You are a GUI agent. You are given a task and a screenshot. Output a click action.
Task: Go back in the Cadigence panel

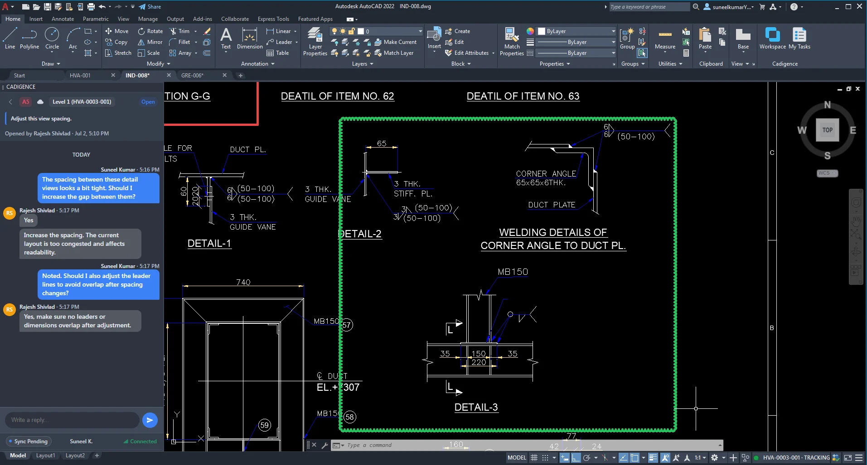pyautogui.click(x=10, y=102)
